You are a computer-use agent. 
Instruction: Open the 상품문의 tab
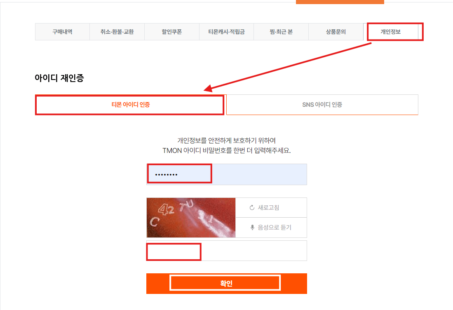tap(336, 32)
